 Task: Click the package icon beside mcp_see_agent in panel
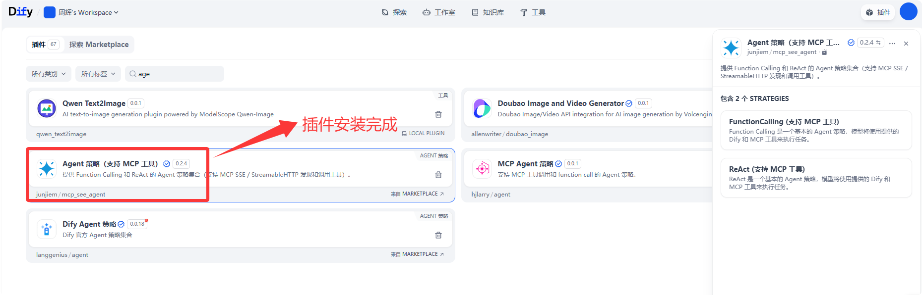coord(824,52)
